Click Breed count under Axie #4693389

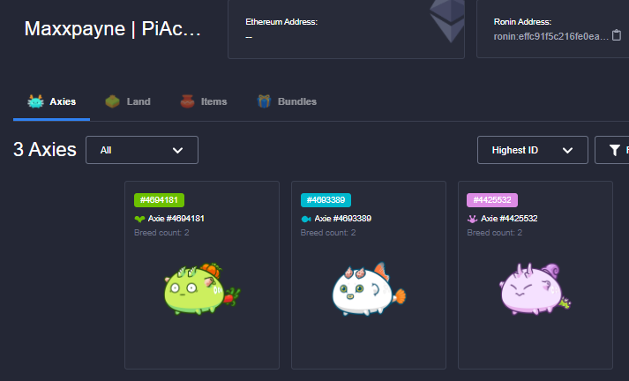pos(328,233)
